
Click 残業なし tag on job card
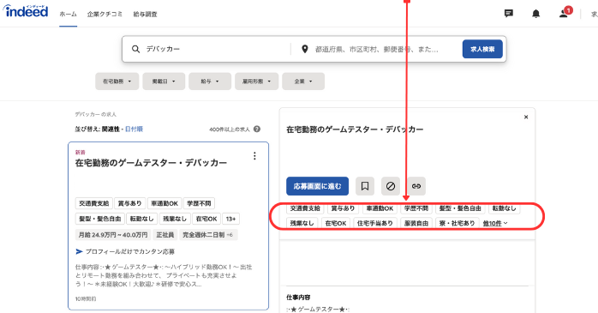tap(175, 219)
